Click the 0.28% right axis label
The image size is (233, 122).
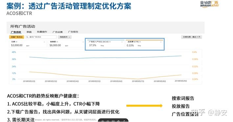click(195, 73)
